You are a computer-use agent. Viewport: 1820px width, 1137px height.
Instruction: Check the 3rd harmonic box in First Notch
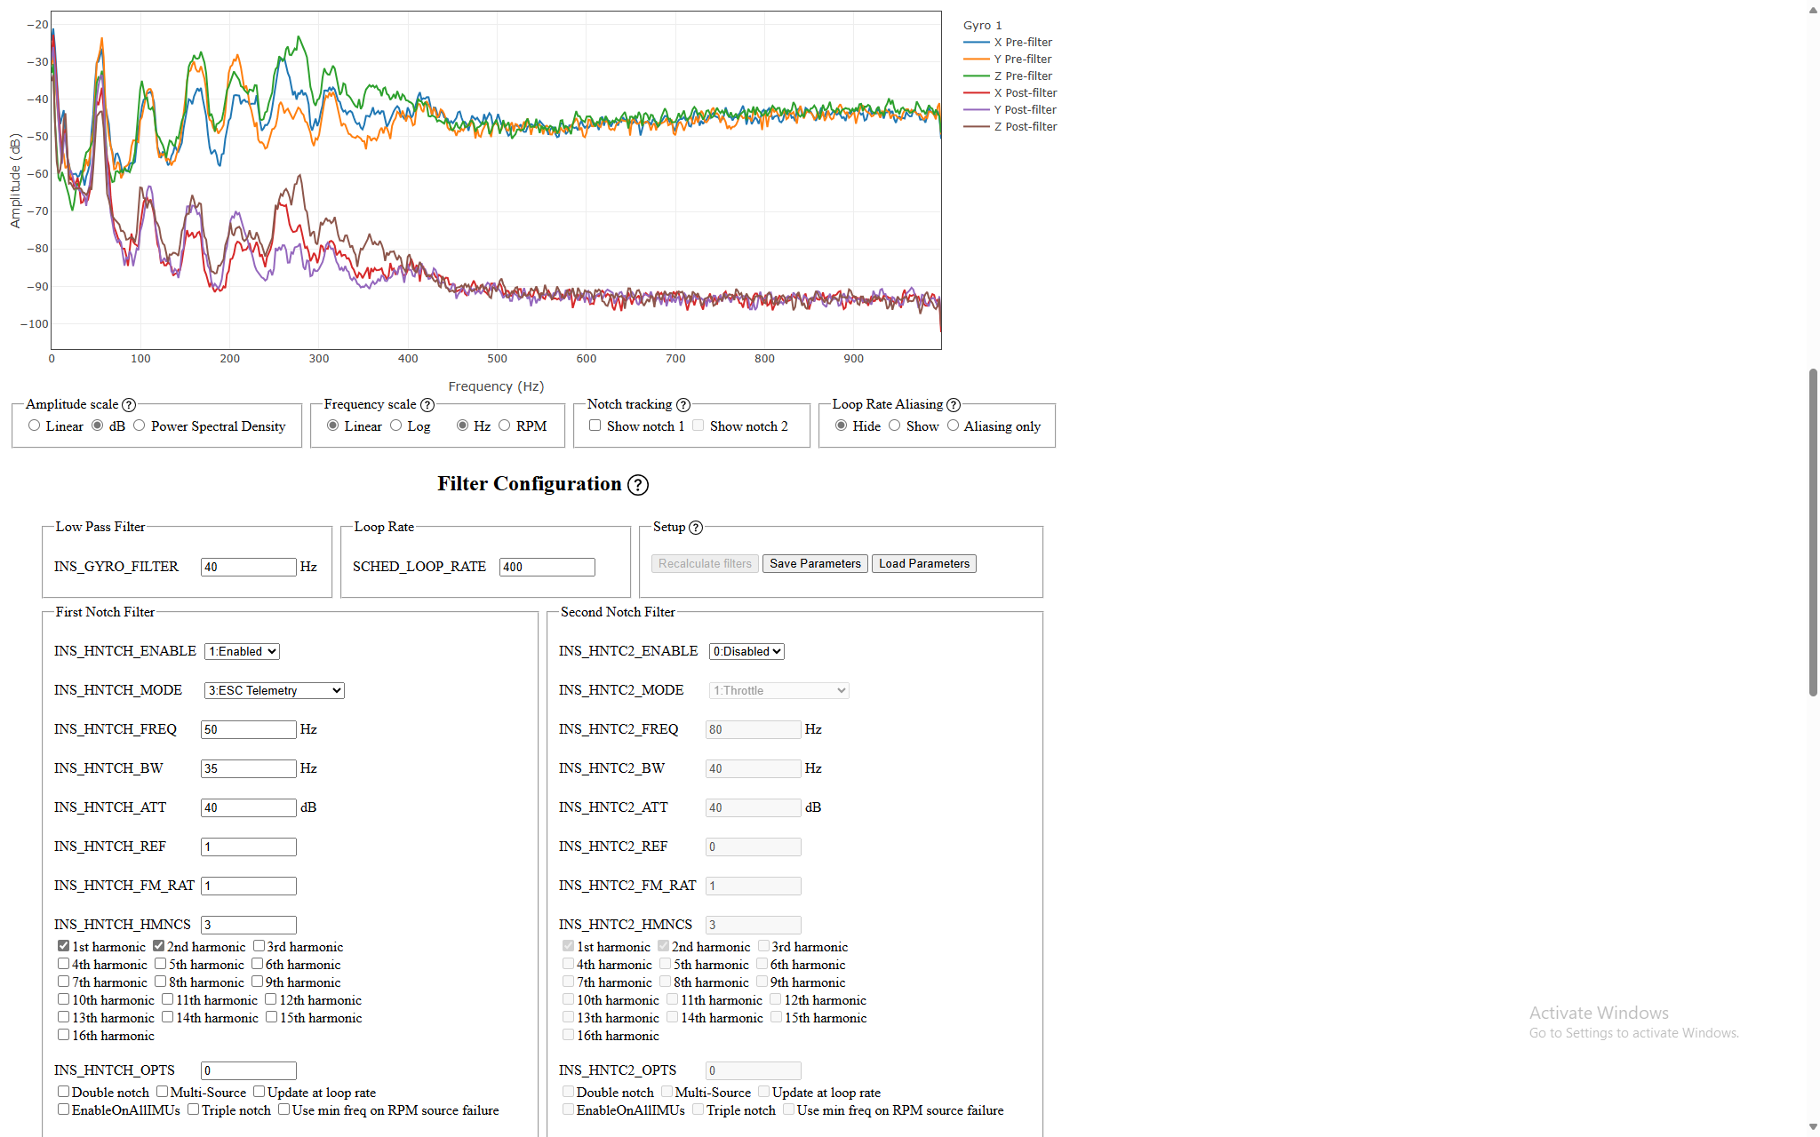click(259, 946)
